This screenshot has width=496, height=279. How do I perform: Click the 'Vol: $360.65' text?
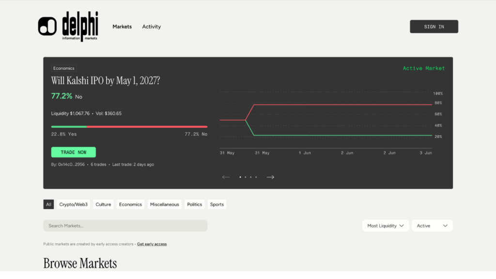pos(108,113)
